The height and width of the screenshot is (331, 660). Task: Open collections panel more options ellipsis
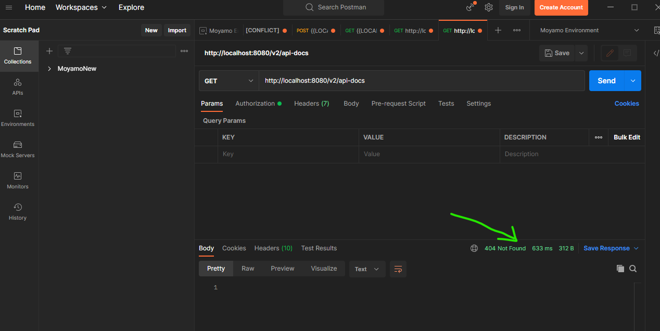[x=184, y=51]
